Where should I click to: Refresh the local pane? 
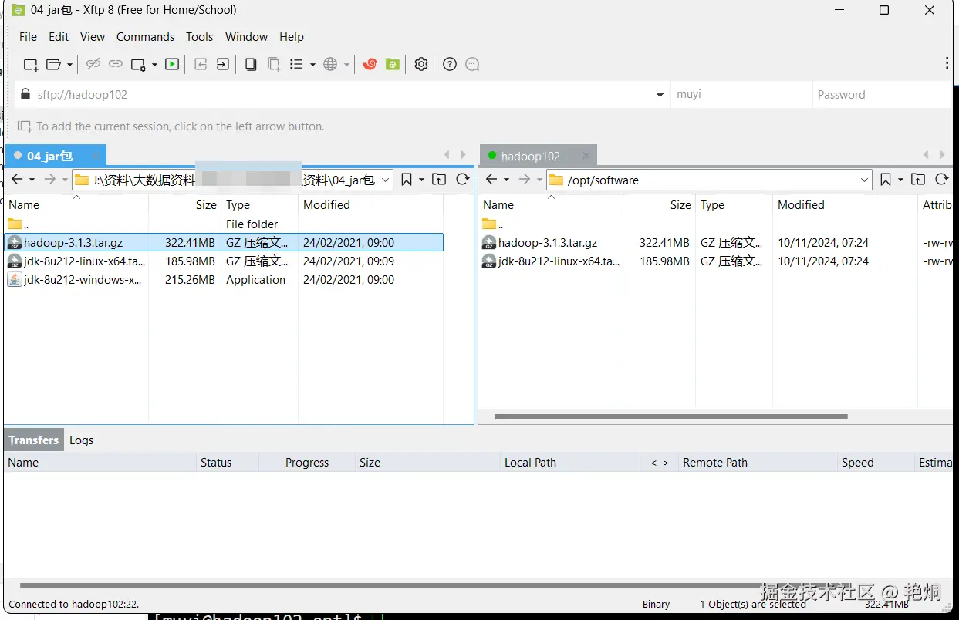pos(462,180)
